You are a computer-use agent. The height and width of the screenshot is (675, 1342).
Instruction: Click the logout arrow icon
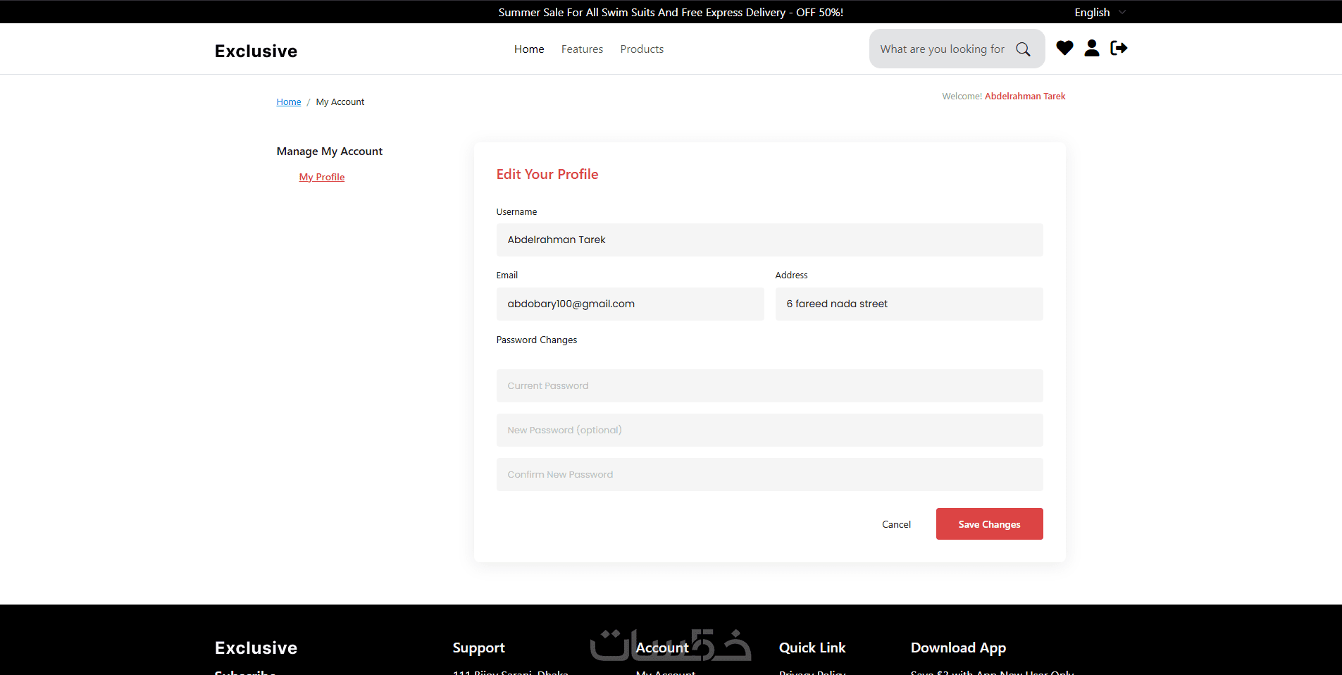(1119, 48)
